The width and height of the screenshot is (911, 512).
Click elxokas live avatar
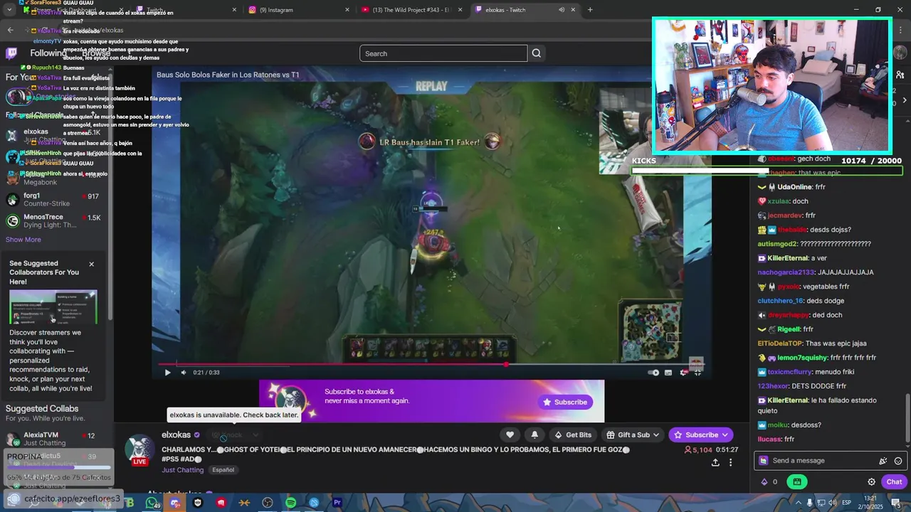pyautogui.click(x=139, y=449)
